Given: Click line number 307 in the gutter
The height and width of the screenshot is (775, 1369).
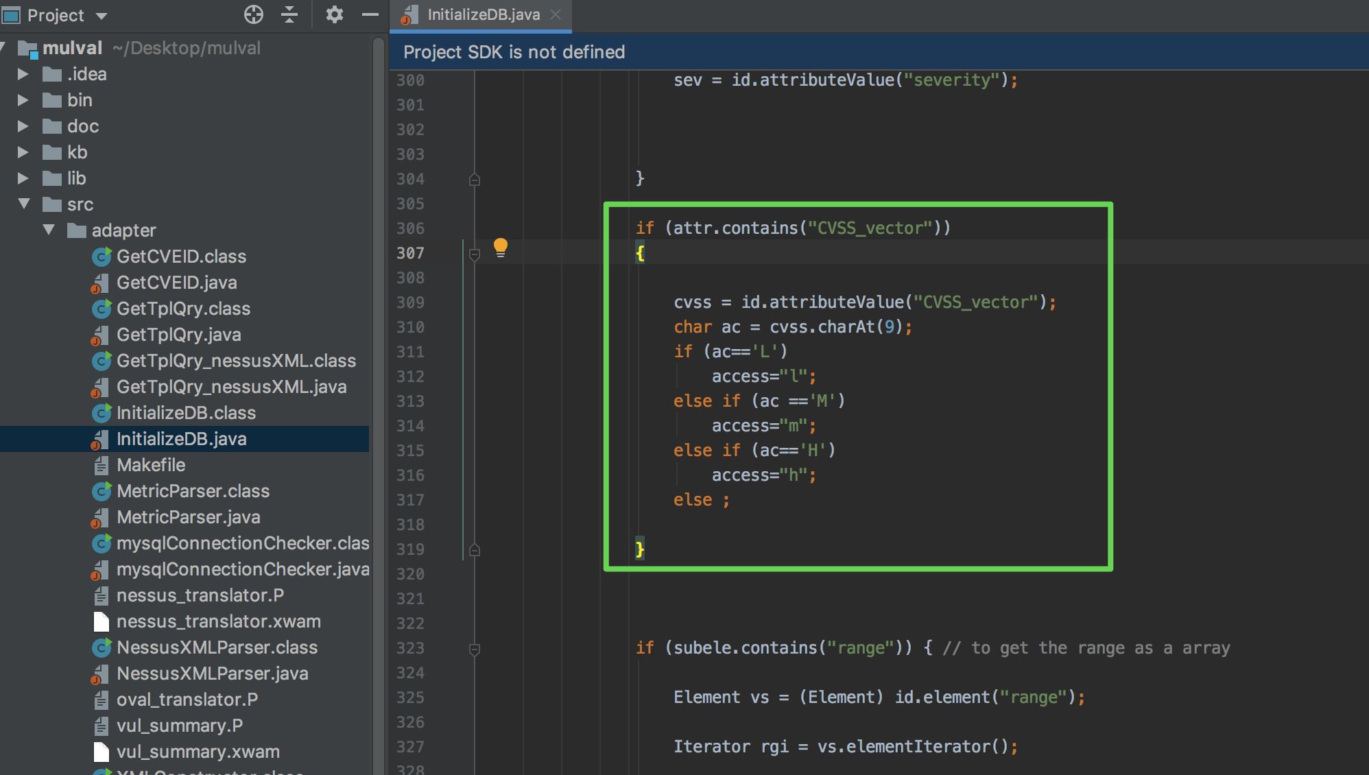Looking at the screenshot, I should (410, 253).
